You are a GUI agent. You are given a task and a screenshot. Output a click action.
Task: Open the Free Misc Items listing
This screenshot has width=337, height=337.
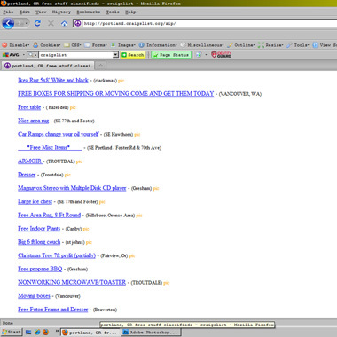[x=50, y=147]
